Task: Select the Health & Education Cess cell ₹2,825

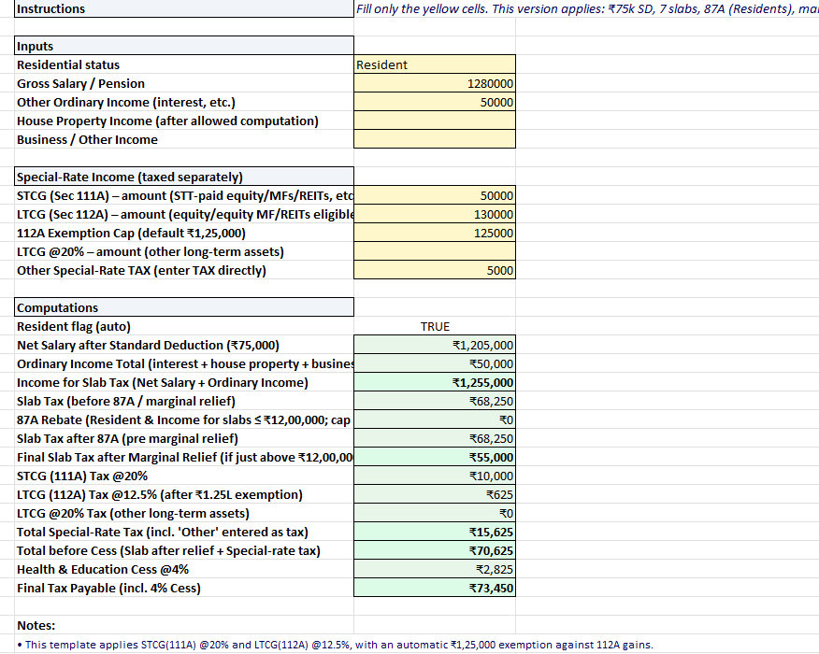Action: tap(434, 569)
